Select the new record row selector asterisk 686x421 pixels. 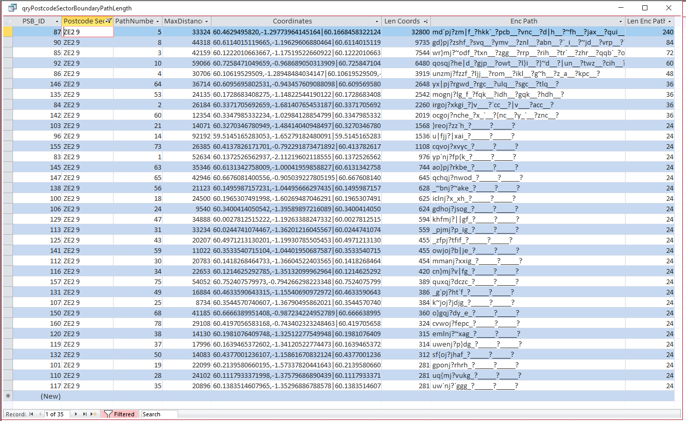[x=7, y=396]
